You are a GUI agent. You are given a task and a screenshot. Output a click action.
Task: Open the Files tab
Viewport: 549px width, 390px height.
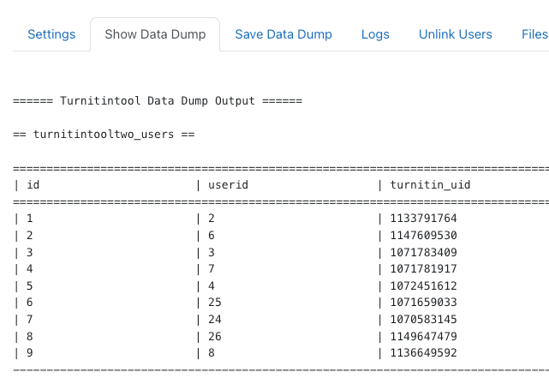point(535,34)
